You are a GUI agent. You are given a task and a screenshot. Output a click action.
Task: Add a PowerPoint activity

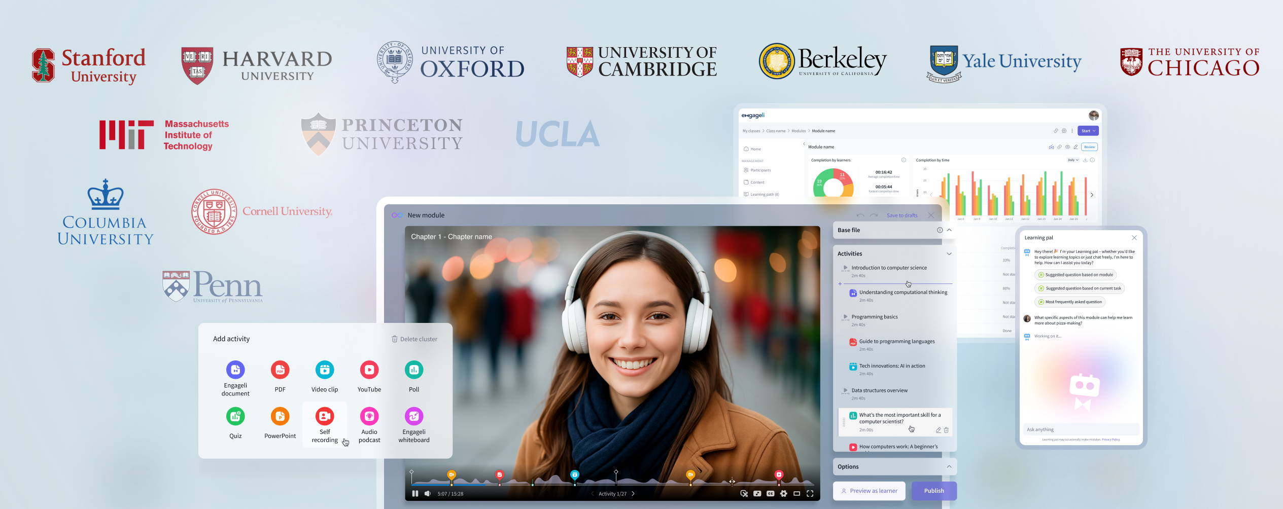pos(280,417)
